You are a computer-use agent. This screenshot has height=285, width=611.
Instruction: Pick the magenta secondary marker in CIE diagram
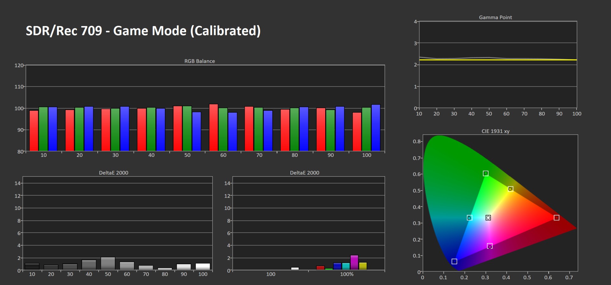490,246
